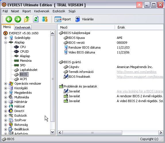Go back with the green left arrow

(x=9, y=19)
